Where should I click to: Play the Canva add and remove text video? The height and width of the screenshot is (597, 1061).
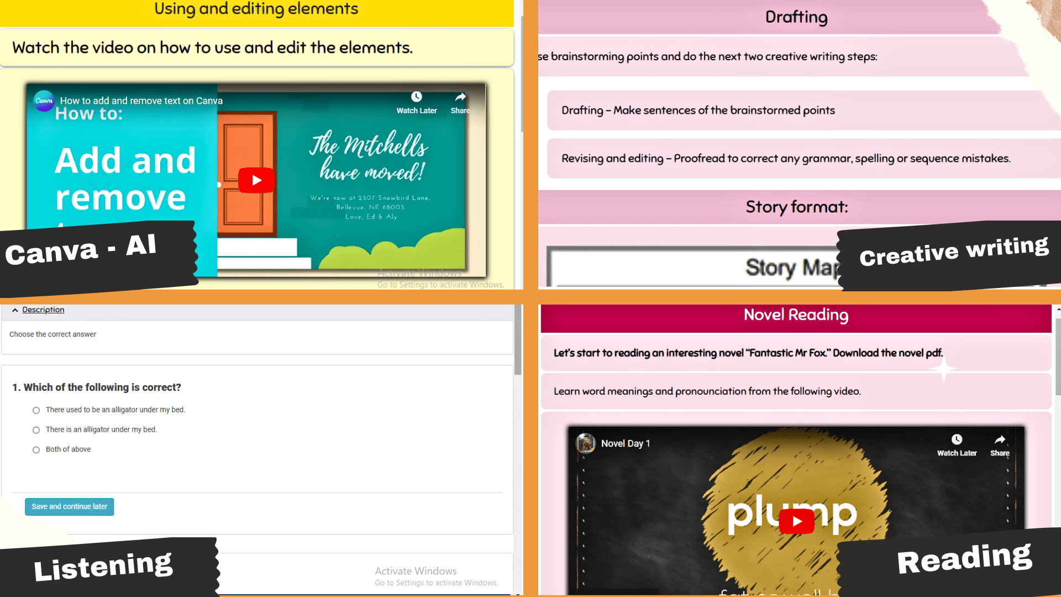(256, 180)
